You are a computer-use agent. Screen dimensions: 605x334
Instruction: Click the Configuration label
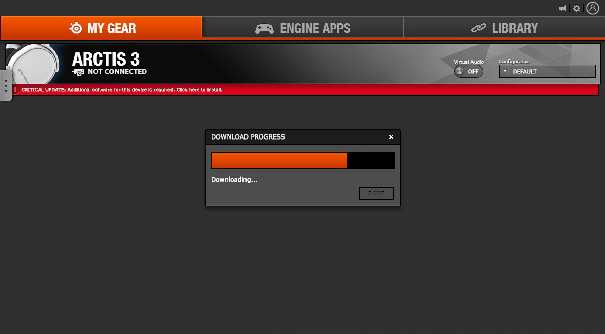pos(514,61)
